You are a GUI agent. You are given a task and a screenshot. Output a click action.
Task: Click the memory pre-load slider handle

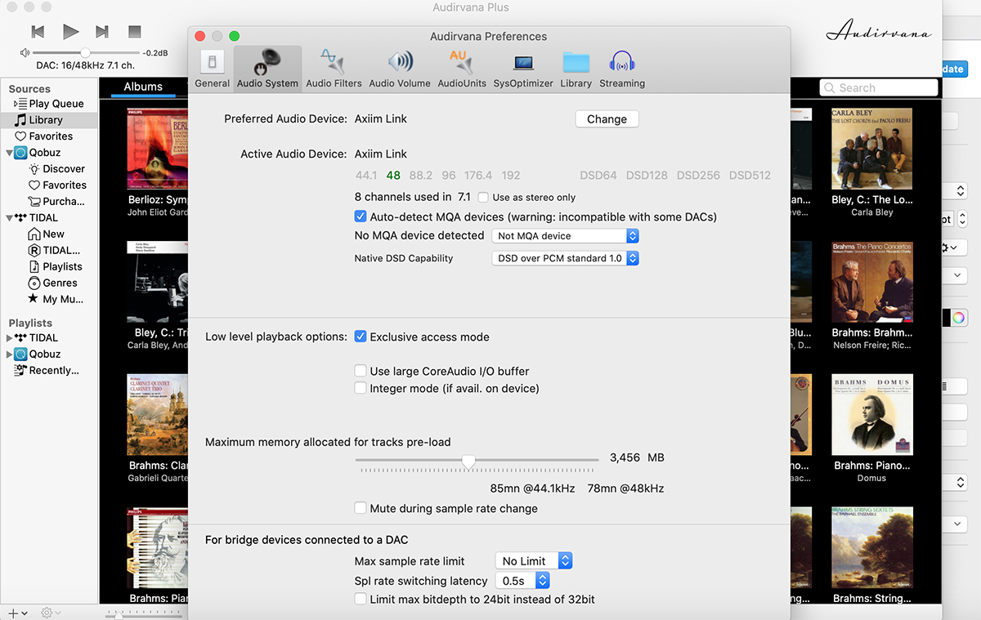coord(468,462)
